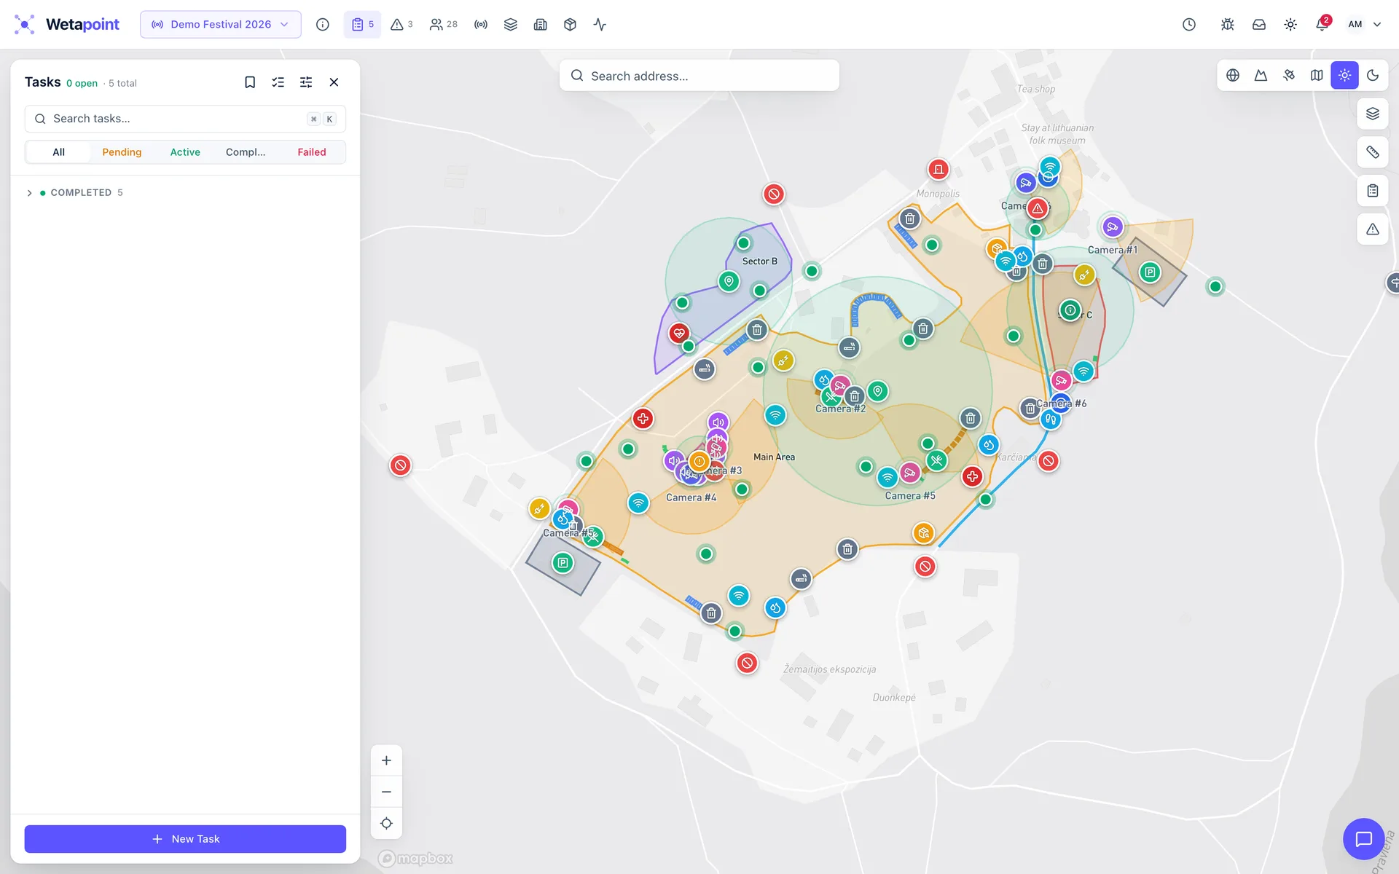
Task: Select the Failed tasks tab
Action: [312, 152]
